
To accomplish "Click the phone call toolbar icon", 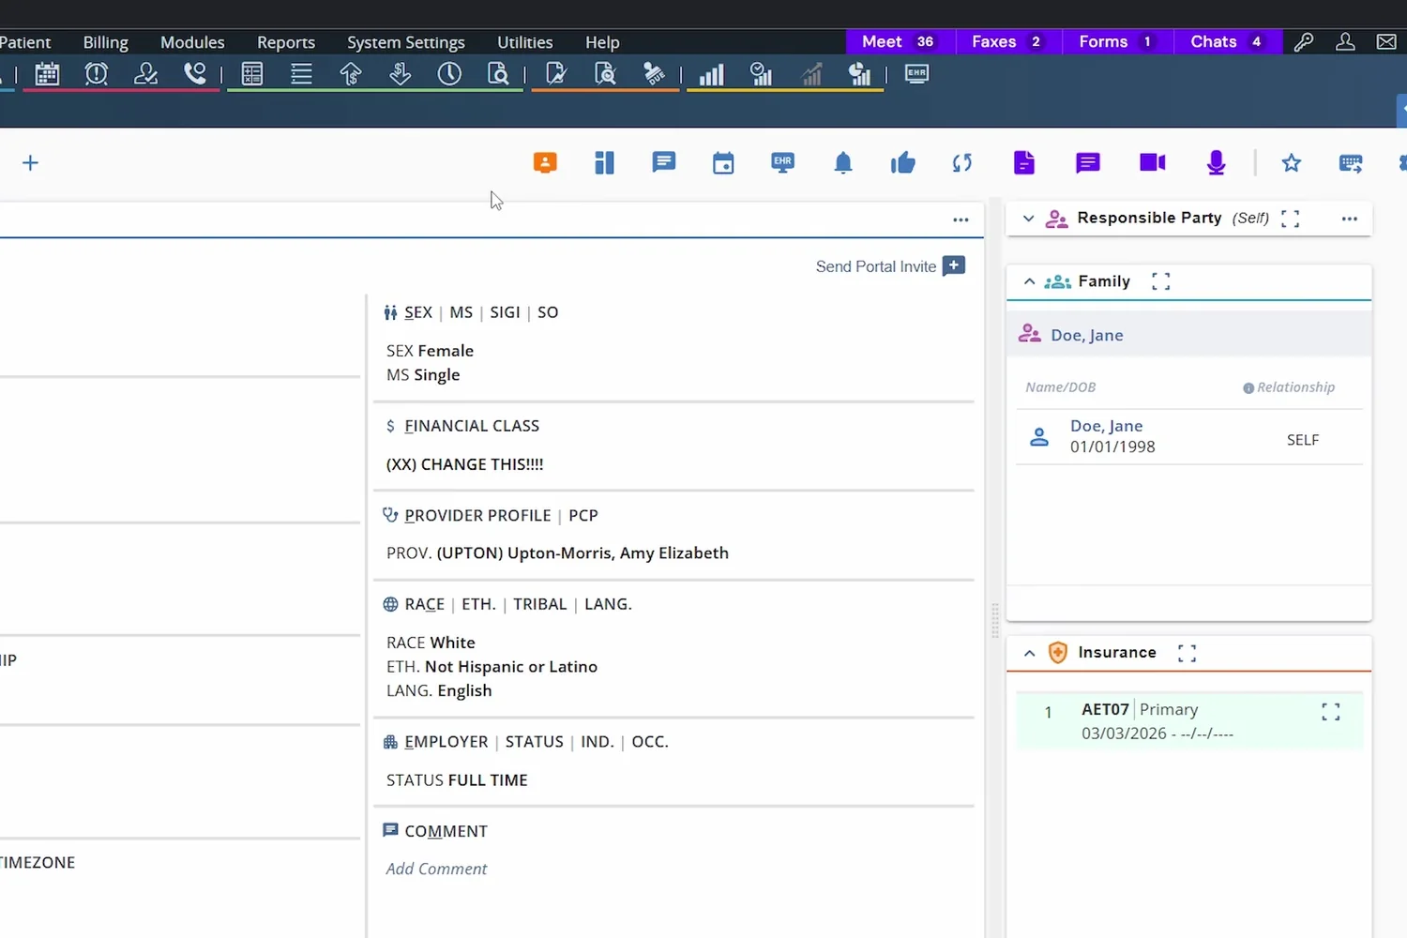I will [195, 74].
